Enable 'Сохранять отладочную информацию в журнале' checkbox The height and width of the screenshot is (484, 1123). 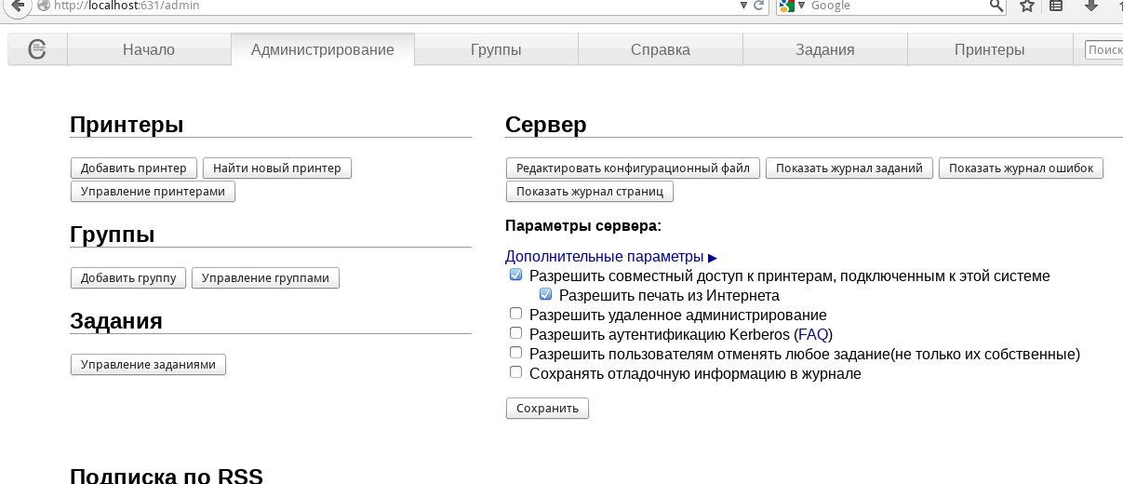point(516,373)
